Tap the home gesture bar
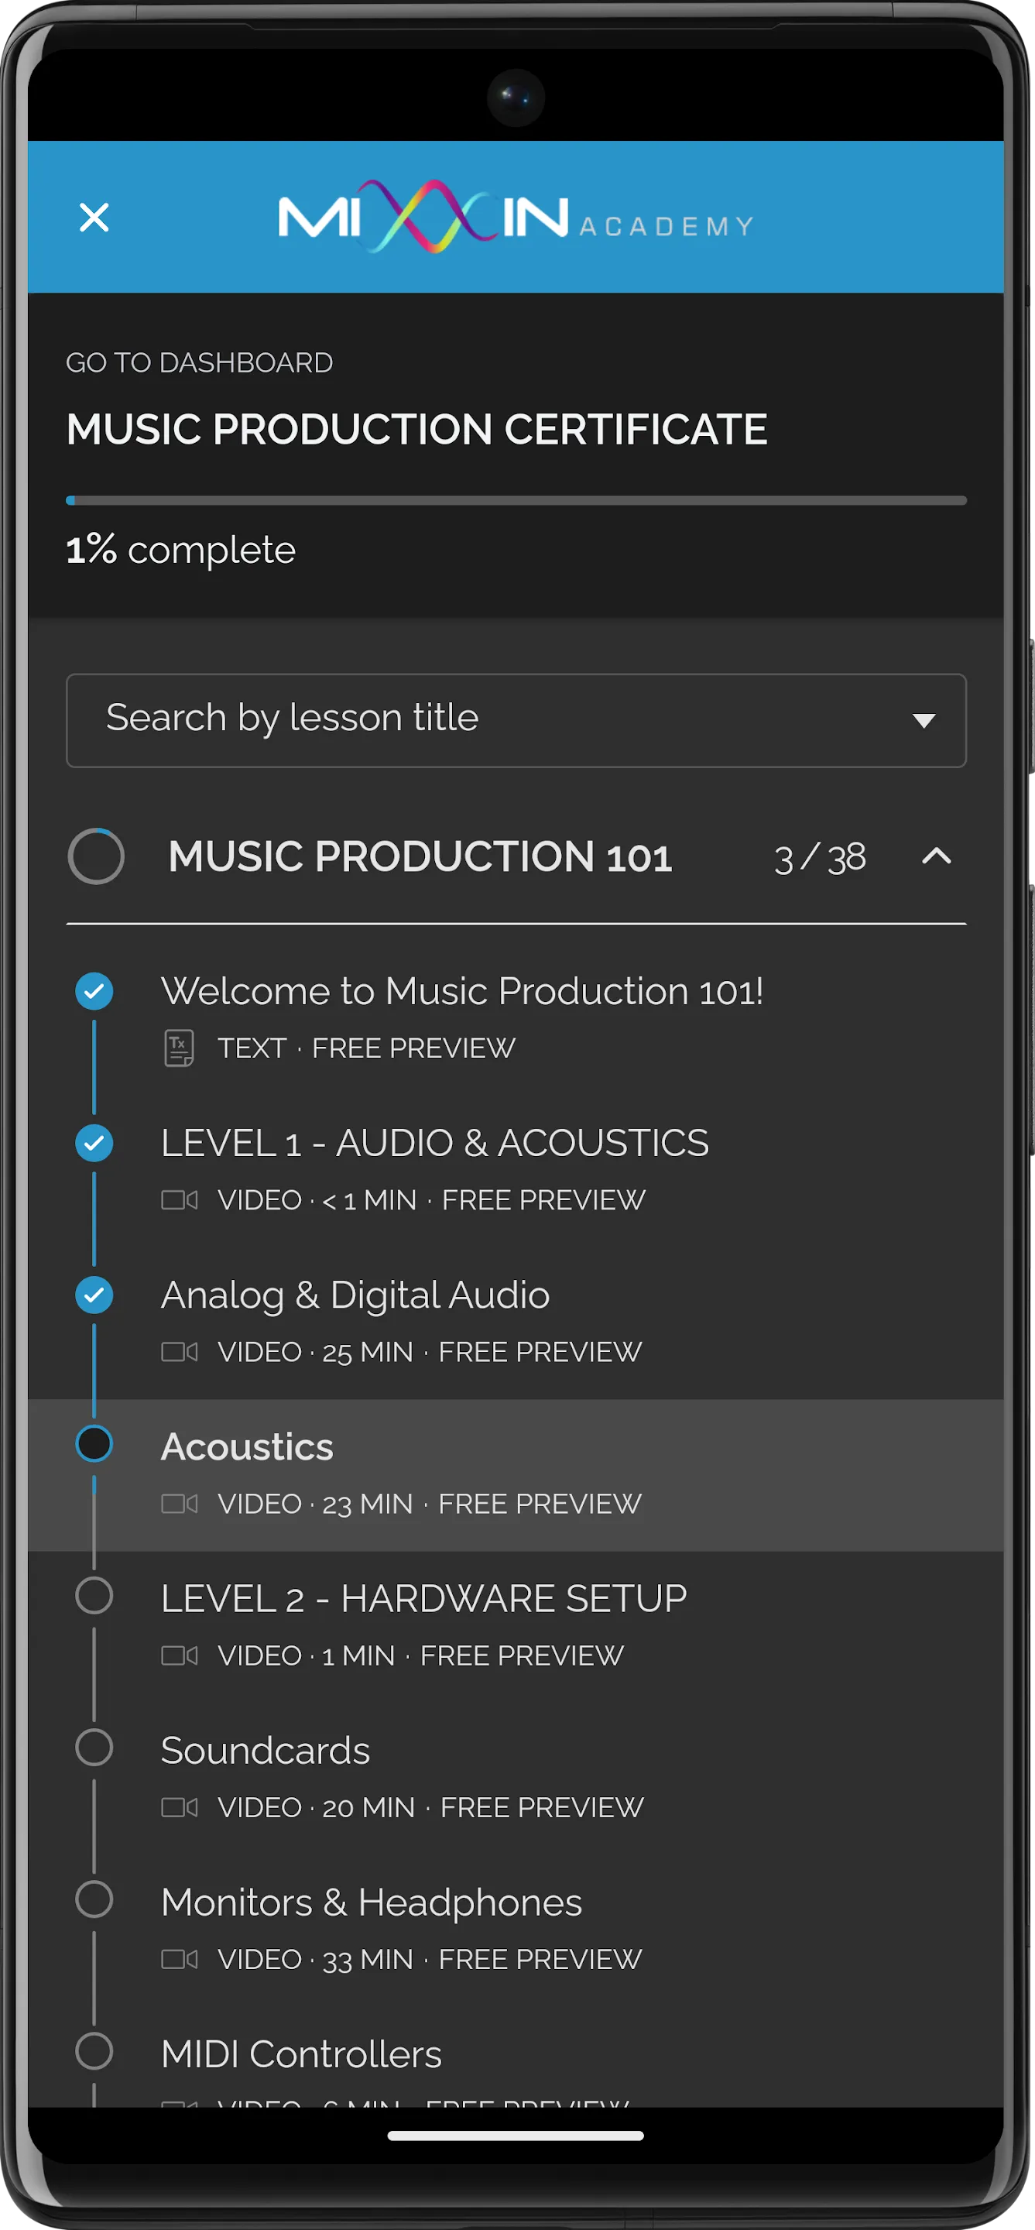Screen dimensions: 1035x2230 point(516,2136)
